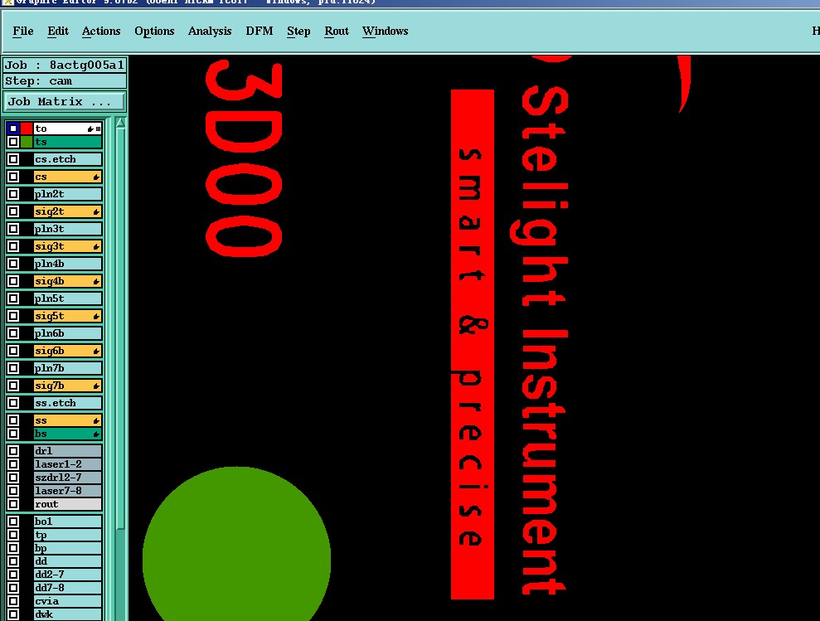Check the box beside the pln5t layer
Viewport: 820px width, 621px height.
(13, 298)
